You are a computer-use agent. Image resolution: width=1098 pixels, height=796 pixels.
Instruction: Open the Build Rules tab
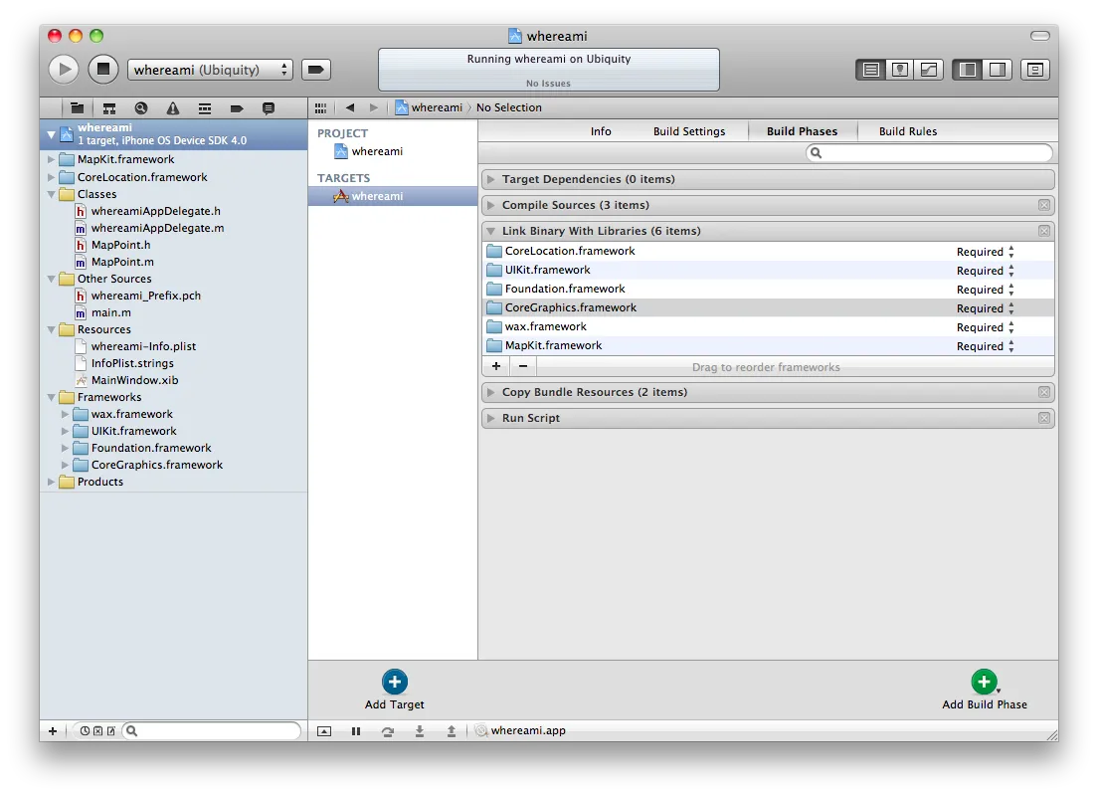tap(907, 131)
